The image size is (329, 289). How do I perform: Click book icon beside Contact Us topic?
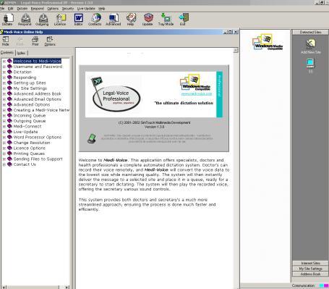click(9, 164)
